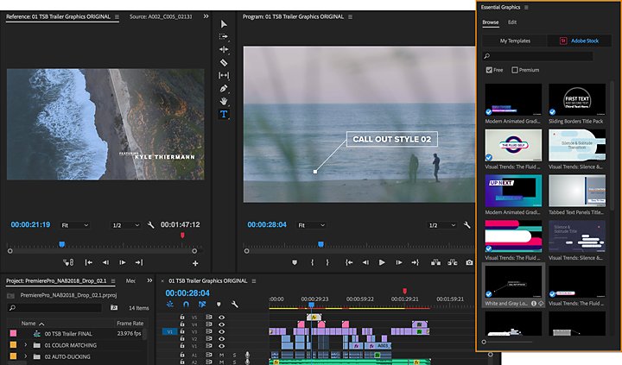Viewport: 622px width, 365px height.
Task: Open Program monitor Fit zoom dropdown
Action: 311,225
